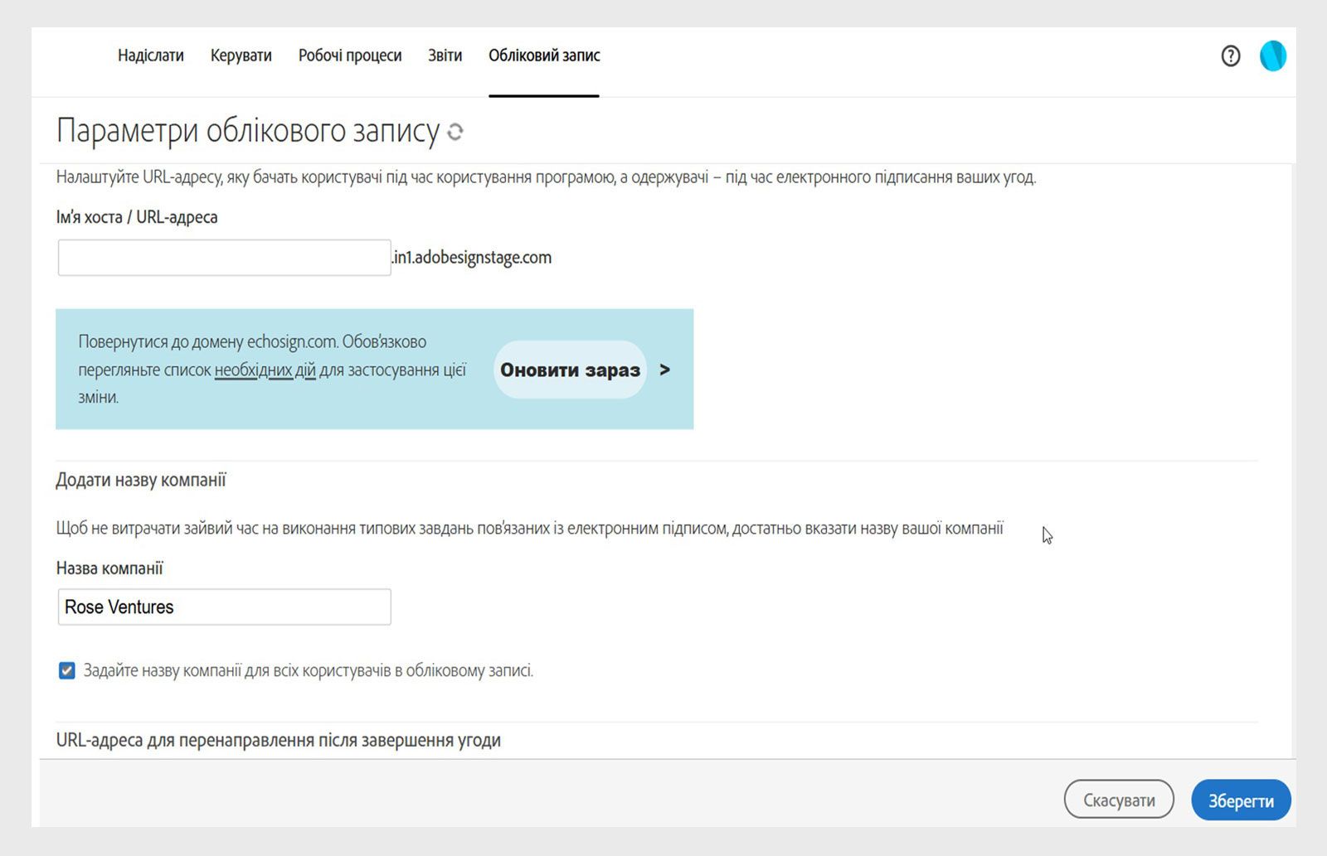The height and width of the screenshot is (856, 1327).
Task: Go to the Звіти tab
Action: pyautogui.click(x=445, y=56)
